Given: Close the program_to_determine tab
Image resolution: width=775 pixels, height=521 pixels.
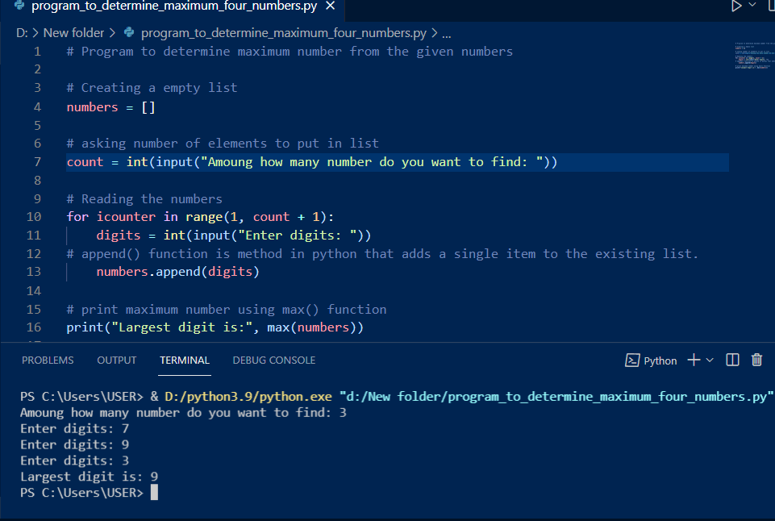Looking at the screenshot, I should tap(329, 7).
